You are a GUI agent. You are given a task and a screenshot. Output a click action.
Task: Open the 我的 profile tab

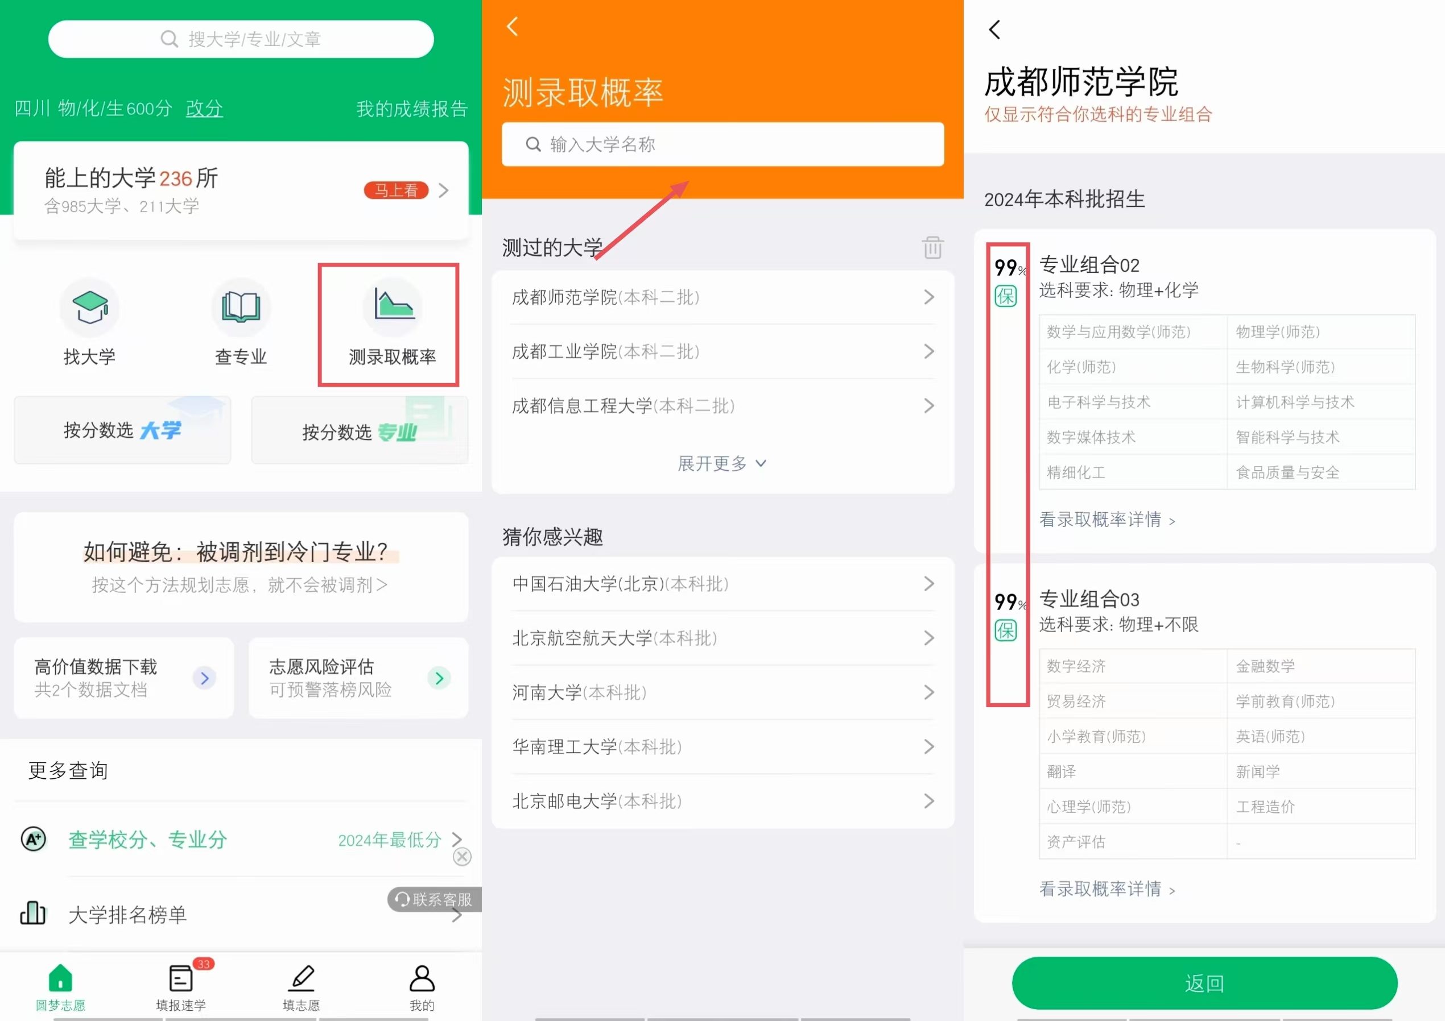422,987
